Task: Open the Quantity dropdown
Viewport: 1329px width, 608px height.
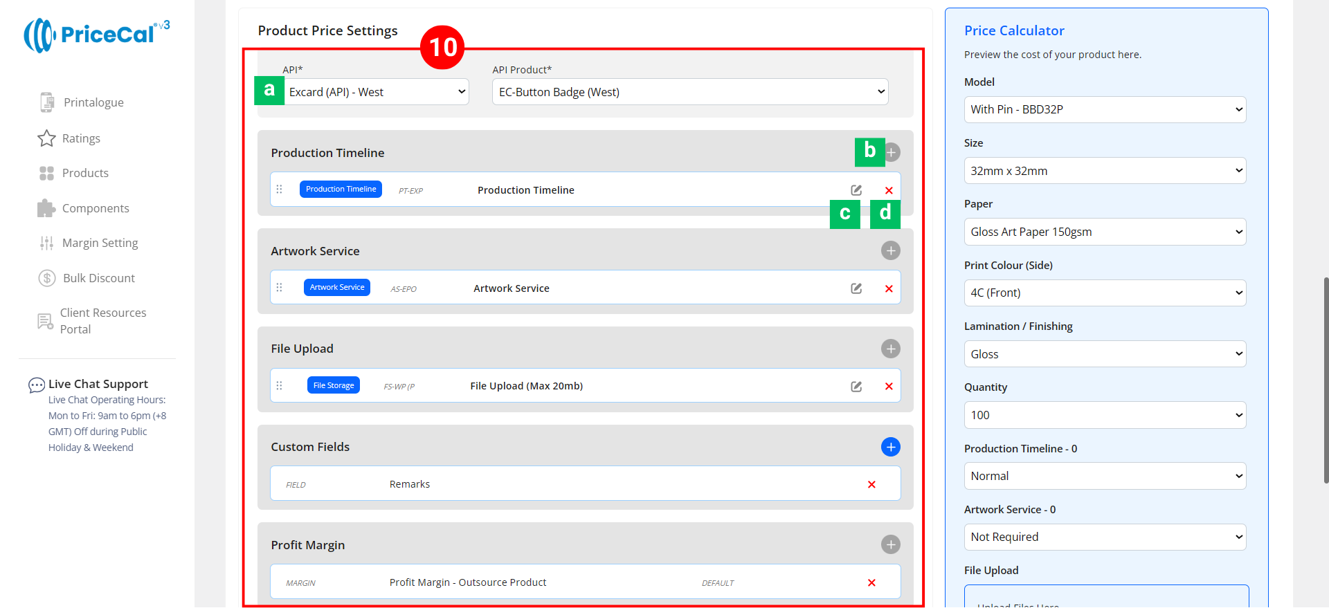Action: coord(1105,415)
